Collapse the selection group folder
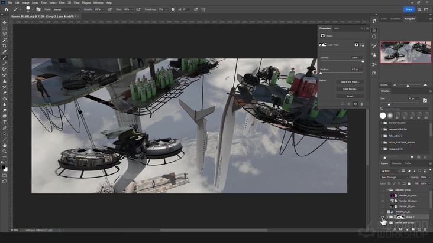This screenshot has height=243, width=433. [x=387, y=190]
